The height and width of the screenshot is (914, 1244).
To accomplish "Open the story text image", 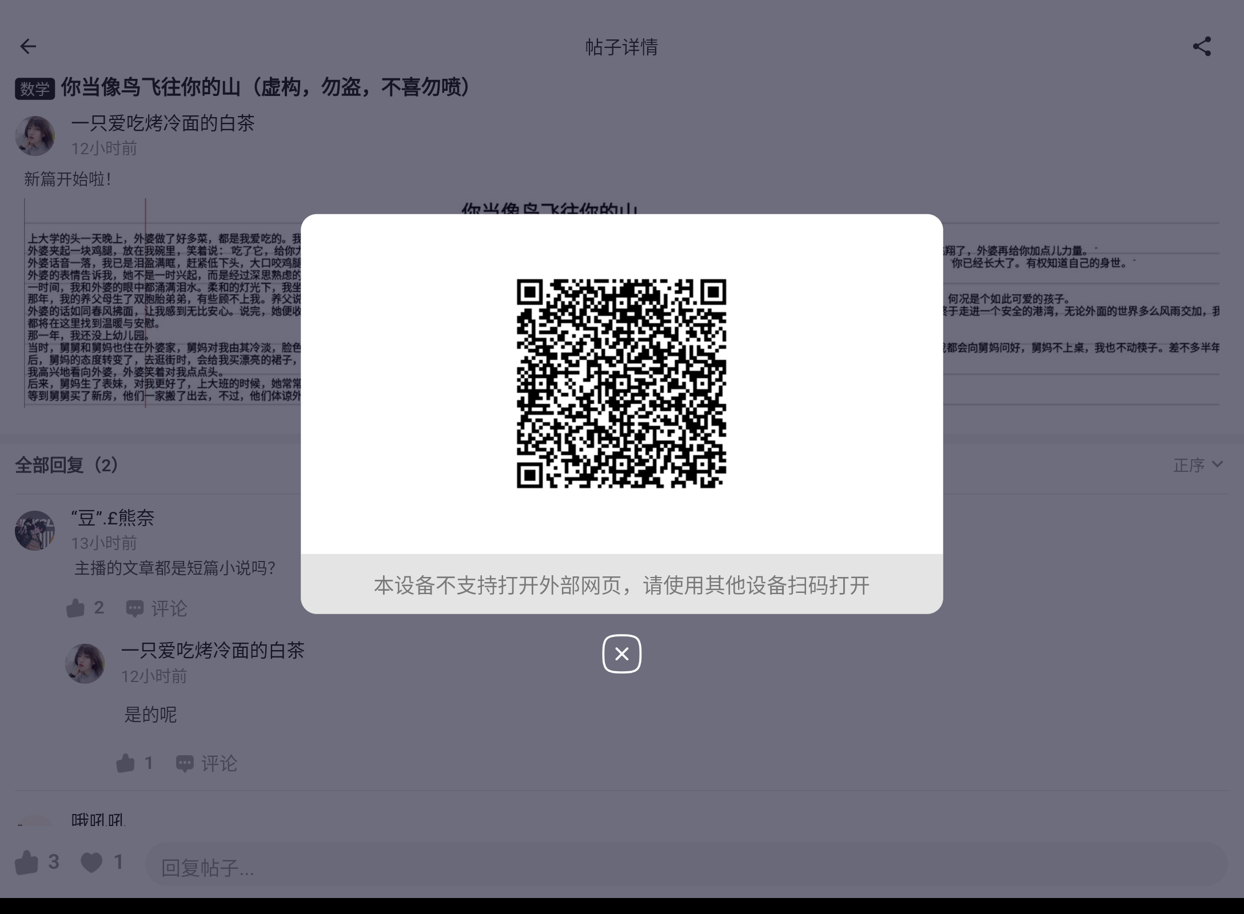I will tap(621, 303).
